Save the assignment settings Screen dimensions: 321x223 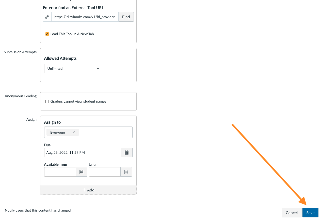tap(310, 213)
